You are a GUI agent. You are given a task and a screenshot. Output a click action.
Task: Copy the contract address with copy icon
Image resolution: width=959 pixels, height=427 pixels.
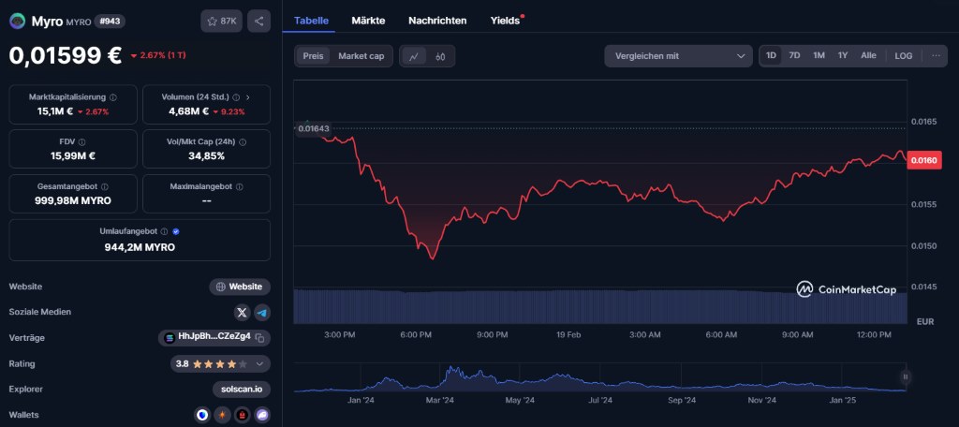(259, 338)
